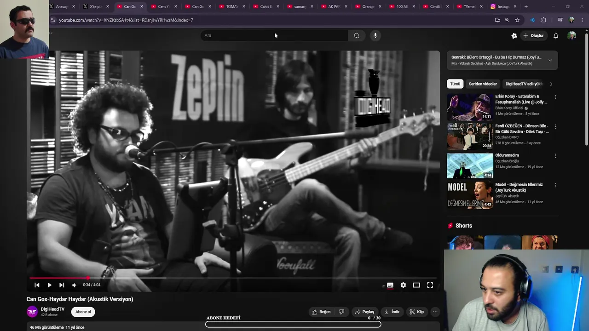
Task: Open the player settings gear
Action: 403,285
